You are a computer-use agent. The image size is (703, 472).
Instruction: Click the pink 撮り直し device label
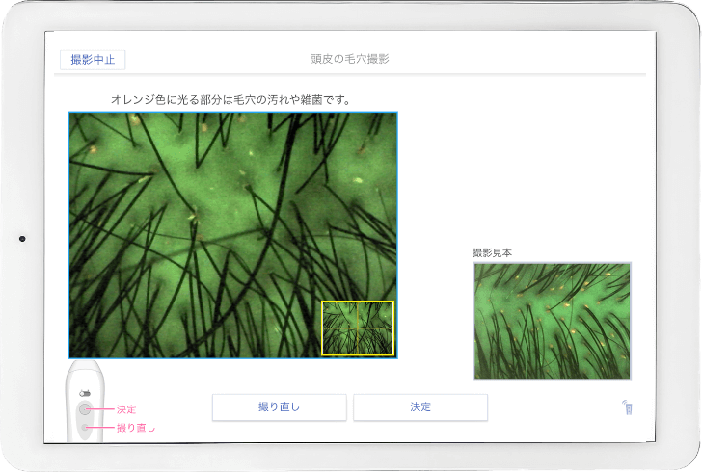pos(136,428)
